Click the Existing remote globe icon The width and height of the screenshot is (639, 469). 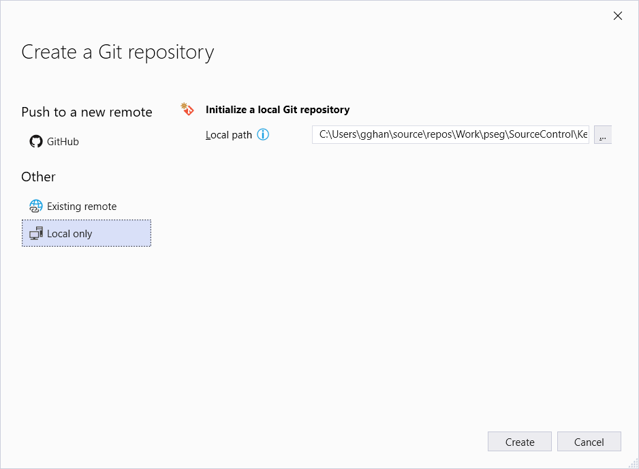click(36, 207)
